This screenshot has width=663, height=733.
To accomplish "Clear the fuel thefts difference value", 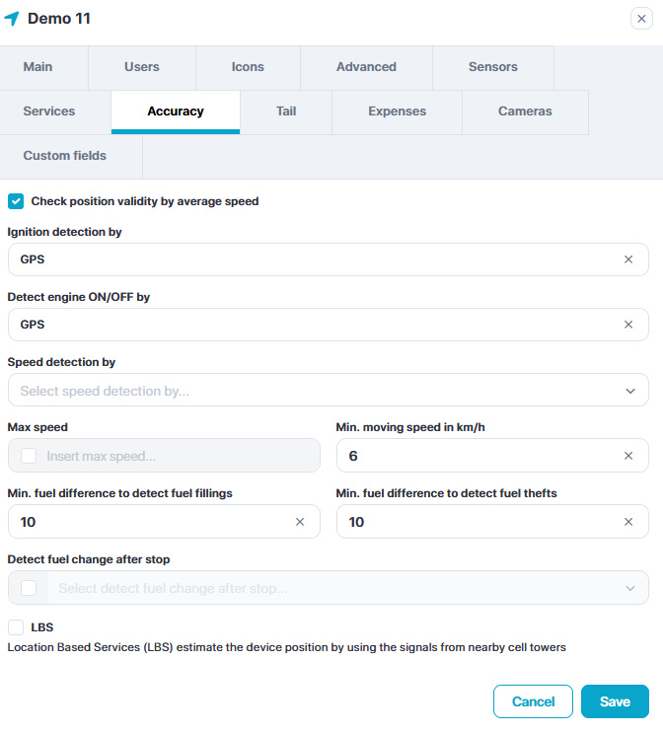I will 628,522.
